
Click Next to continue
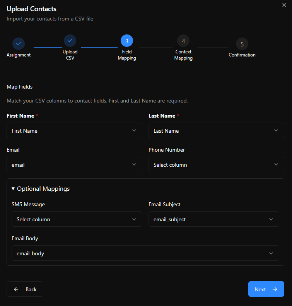pyautogui.click(x=266, y=289)
